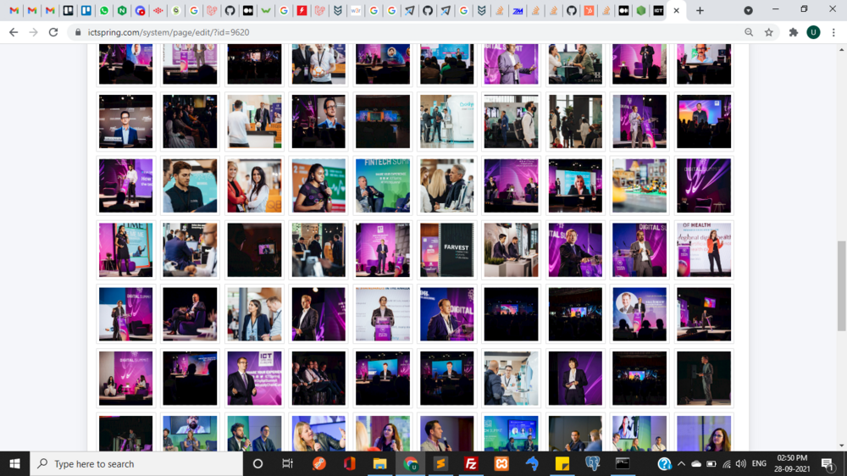Open photo of man in teal-logo black shirt

click(190, 185)
